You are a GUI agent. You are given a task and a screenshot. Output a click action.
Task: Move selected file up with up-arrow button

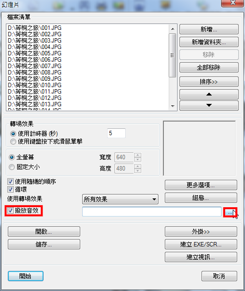point(209,95)
